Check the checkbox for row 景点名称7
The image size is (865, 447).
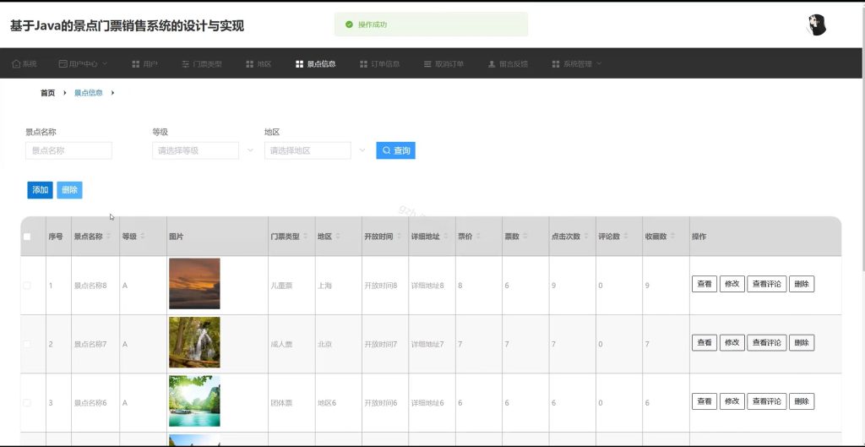[27, 344]
